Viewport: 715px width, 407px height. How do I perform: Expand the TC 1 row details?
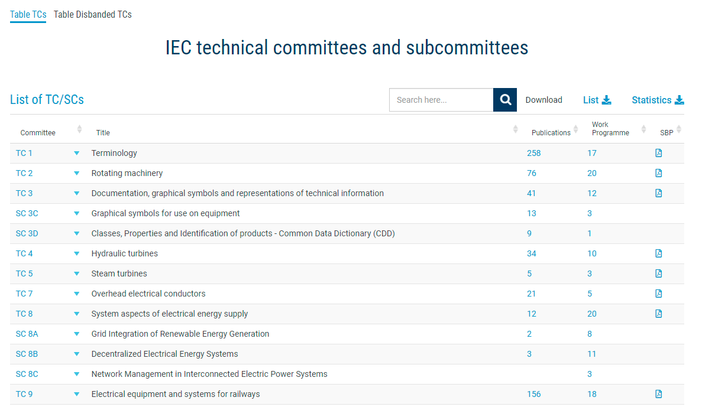[x=76, y=153]
